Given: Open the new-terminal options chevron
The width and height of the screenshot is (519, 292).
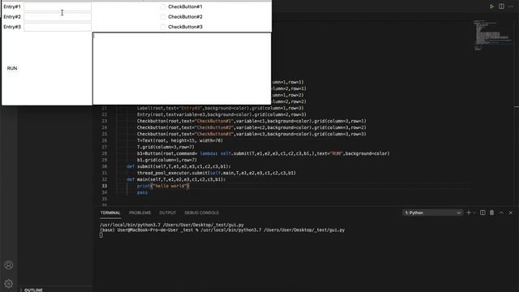Looking at the screenshot, I should click(x=474, y=213).
